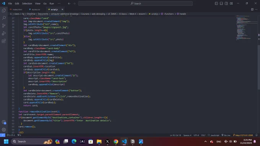Click the 127.0.0.1:5500 port status item
The image size is (260, 146).
pyautogui.click(x=243, y=135)
